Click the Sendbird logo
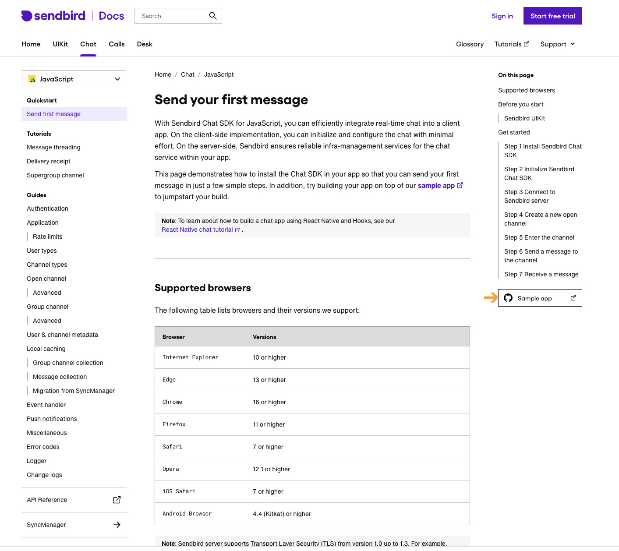The width and height of the screenshot is (619, 551). [x=53, y=16]
